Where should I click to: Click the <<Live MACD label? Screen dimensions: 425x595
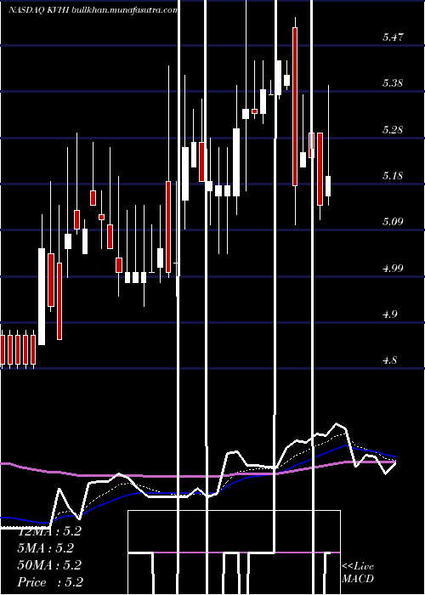click(358, 573)
